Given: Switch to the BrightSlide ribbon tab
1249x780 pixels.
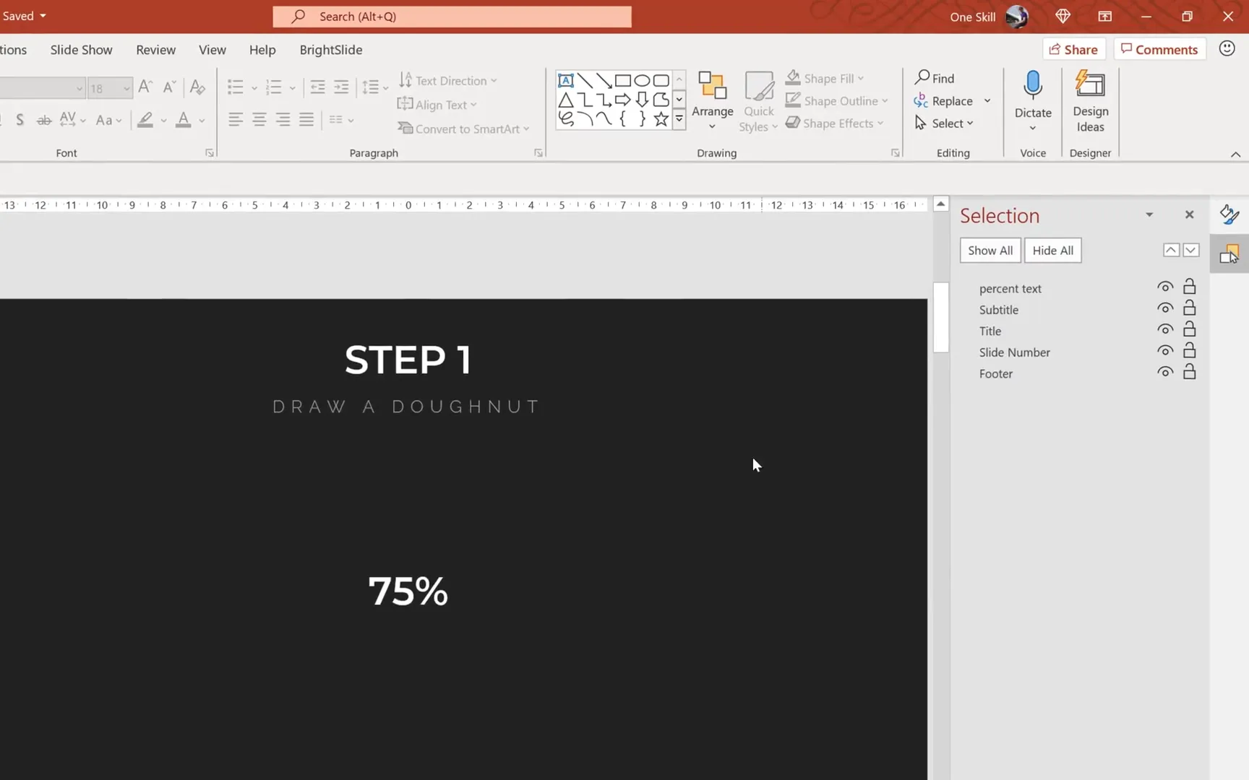Looking at the screenshot, I should 331,50.
